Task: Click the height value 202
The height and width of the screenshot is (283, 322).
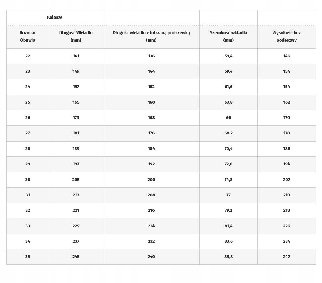Action: click(286, 180)
